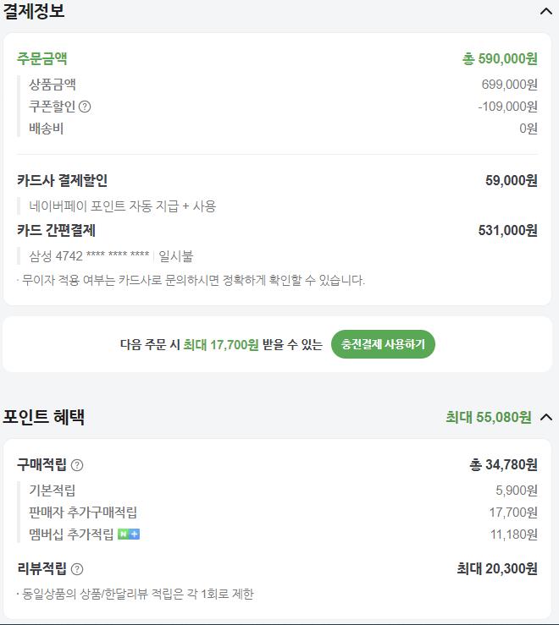
Task: Click the N+ membership badge icon
Action: pyautogui.click(x=129, y=535)
